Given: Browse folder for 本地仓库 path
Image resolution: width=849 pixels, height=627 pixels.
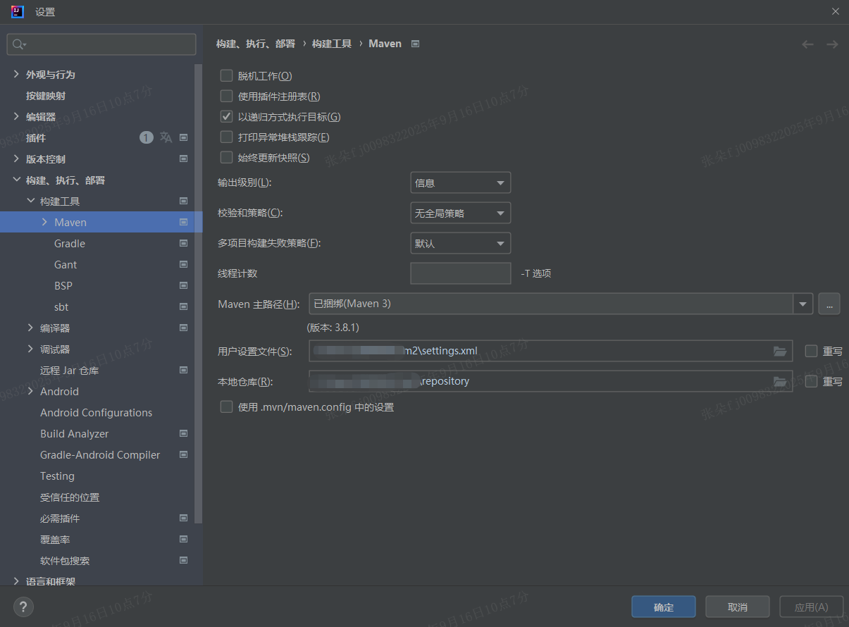Looking at the screenshot, I should (780, 381).
